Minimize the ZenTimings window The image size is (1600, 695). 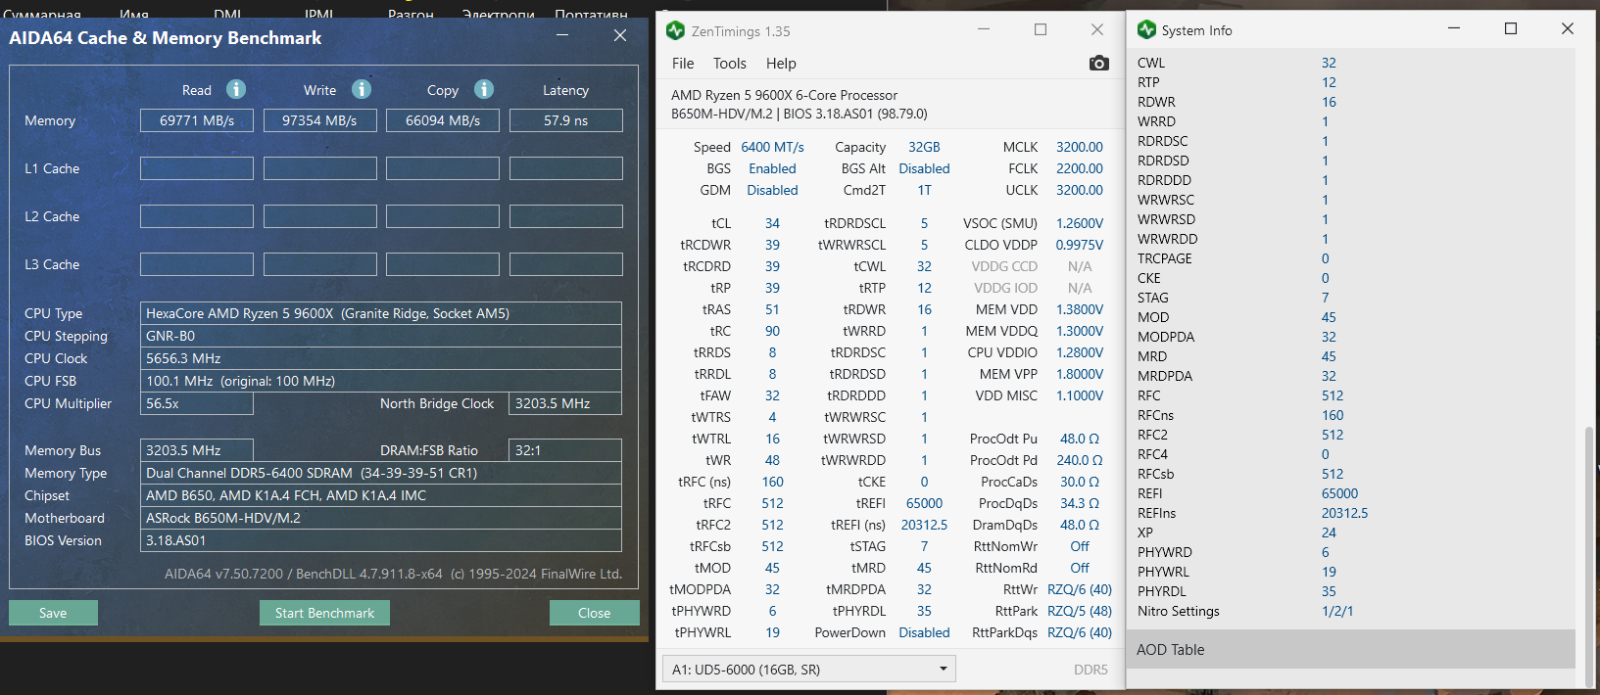(984, 30)
